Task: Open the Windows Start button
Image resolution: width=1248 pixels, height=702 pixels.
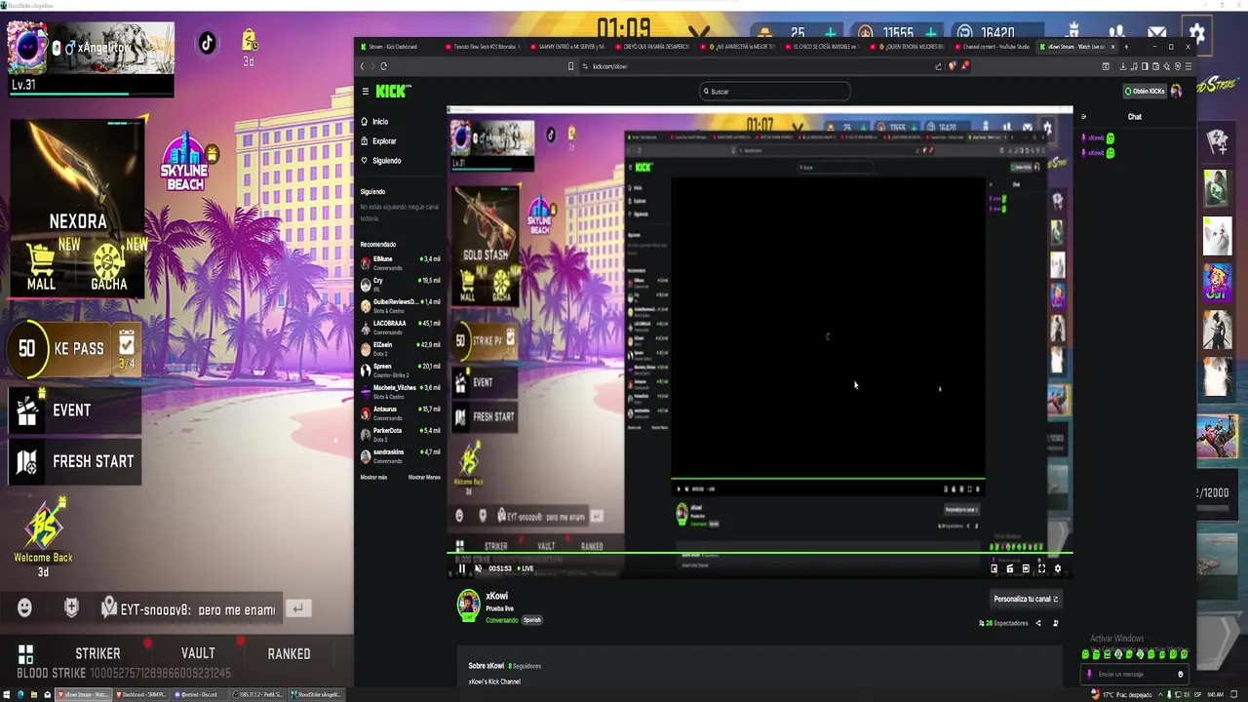Action: [x=7, y=694]
